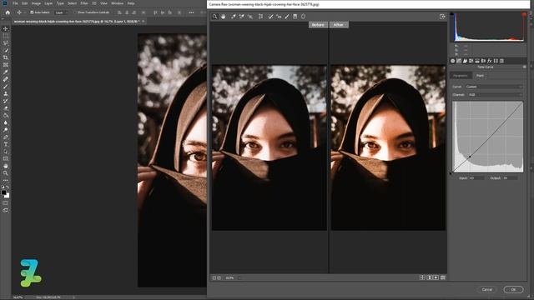This screenshot has width=534, height=300.
Task: Select the Zoom tool in Photoshop toolbox
Action: pos(6,173)
